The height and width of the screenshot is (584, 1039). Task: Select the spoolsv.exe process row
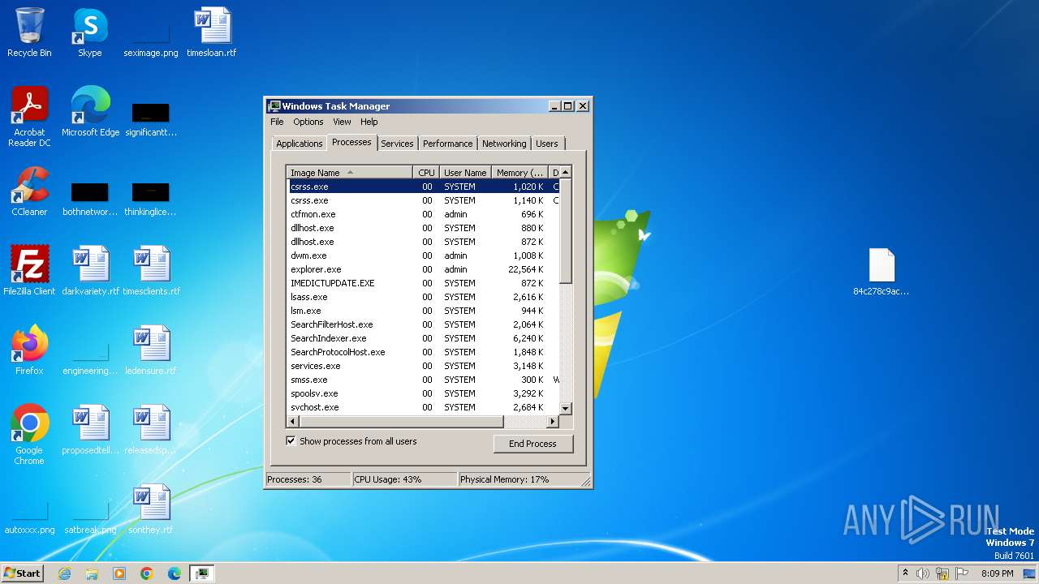[423, 393]
